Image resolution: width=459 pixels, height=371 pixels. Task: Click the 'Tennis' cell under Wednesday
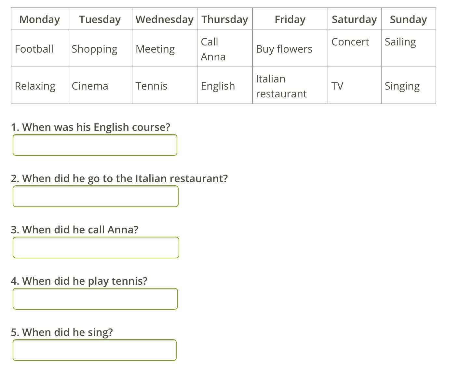tap(165, 86)
